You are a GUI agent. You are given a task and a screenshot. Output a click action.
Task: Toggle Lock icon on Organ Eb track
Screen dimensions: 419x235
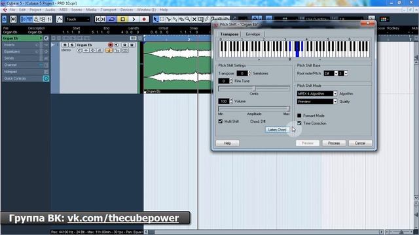click(117, 50)
